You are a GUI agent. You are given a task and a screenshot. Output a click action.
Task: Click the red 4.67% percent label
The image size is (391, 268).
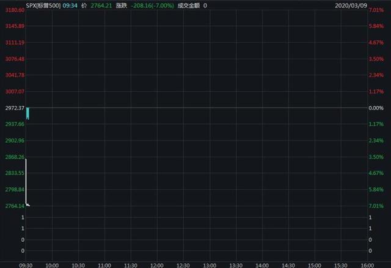tap(376, 42)
